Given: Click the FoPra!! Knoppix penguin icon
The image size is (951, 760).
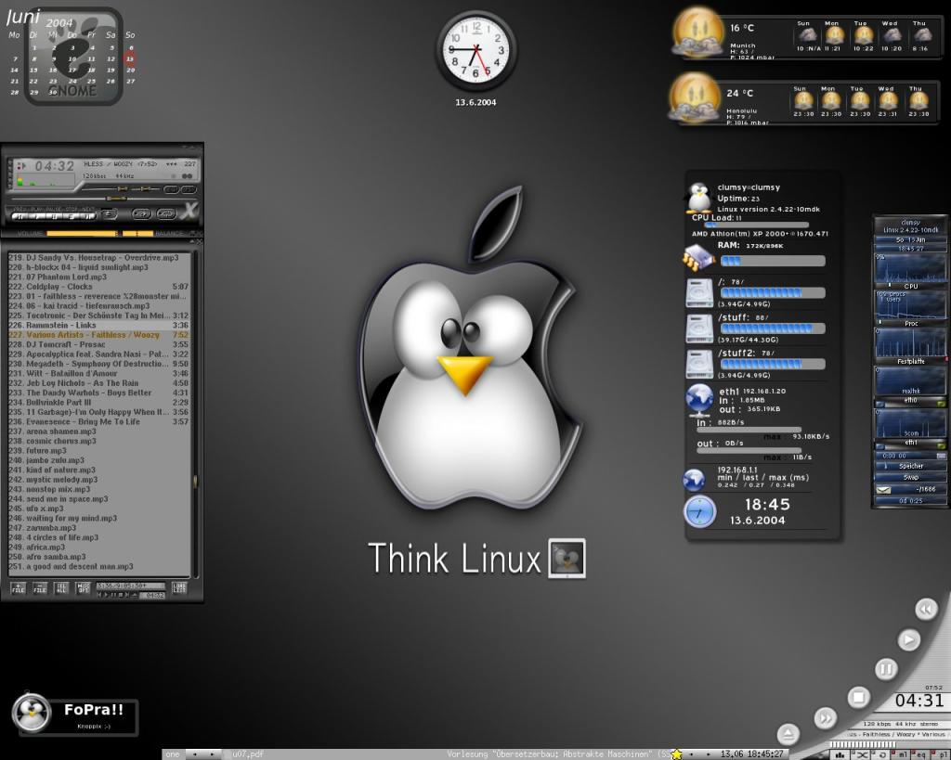Looking at the screenshot, I should (32, 714).
